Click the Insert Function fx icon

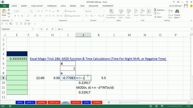click(x=52, y=29)
